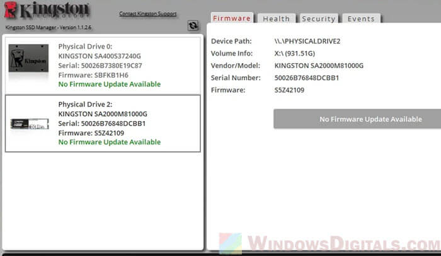
Task: Click the Firmware label in details panel
Action: 228,90
